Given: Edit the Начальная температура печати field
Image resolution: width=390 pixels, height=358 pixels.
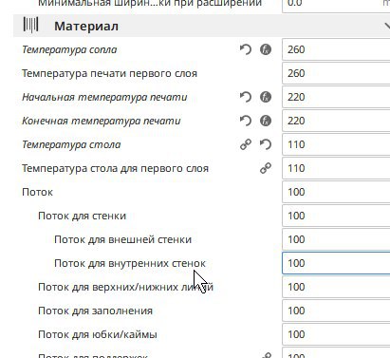Looking at the screenshot, I should pos(336,97).
